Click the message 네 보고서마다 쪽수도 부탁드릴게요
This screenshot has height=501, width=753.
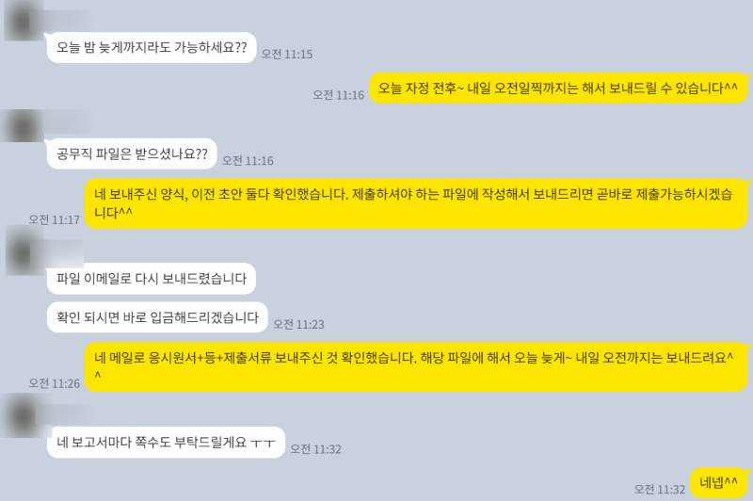coord(166,442)
